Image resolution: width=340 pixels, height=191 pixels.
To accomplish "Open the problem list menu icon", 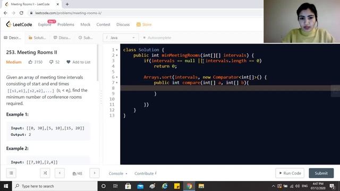I will [11, 173].
